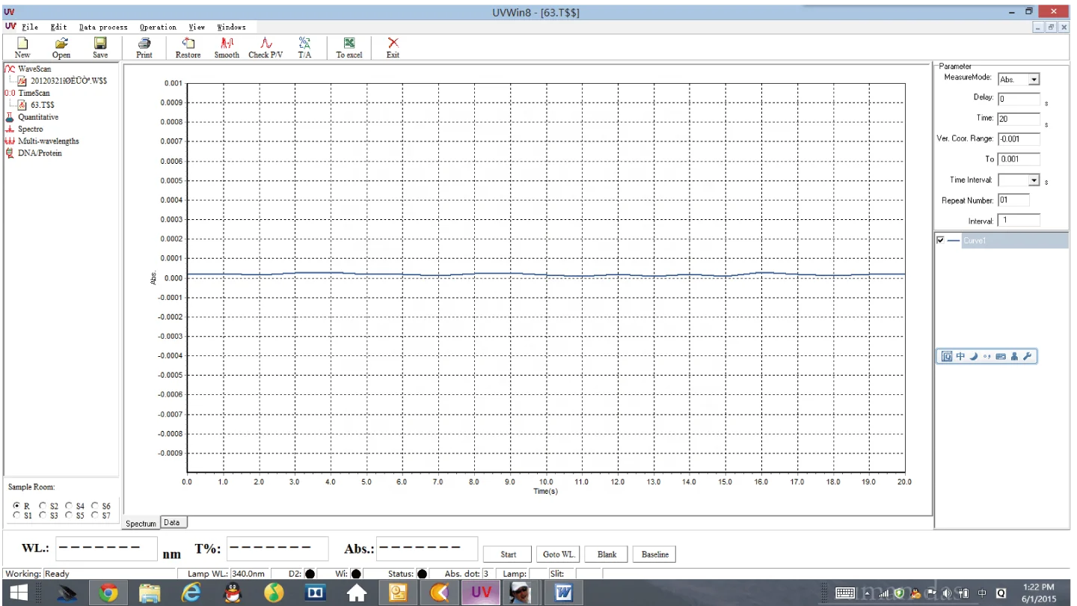Click the Check P/V toolbar icon
The width and height of the screenshot is (1077, 606).
pos(266,46)
